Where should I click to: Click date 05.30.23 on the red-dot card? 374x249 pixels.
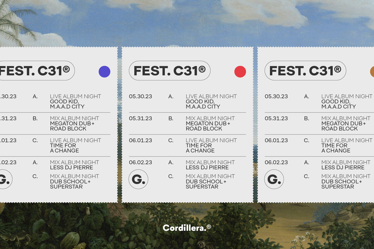click(x=141, y=96)
